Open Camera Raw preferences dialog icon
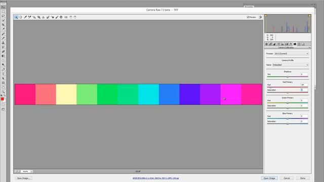Image resolution: width=324 pixels, height=182 pixels. [66, 17]
